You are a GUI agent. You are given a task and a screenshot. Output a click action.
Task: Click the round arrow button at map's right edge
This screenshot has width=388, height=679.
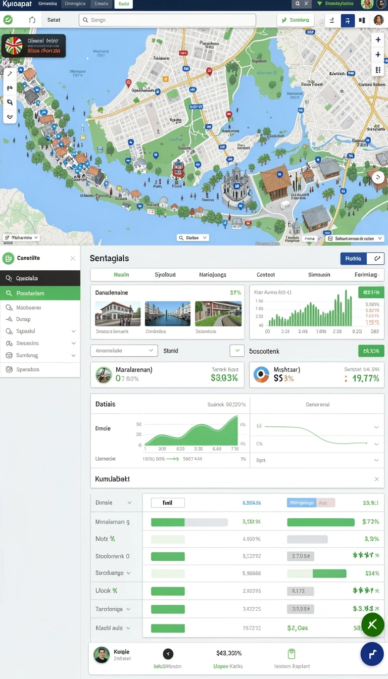point(378,177)
